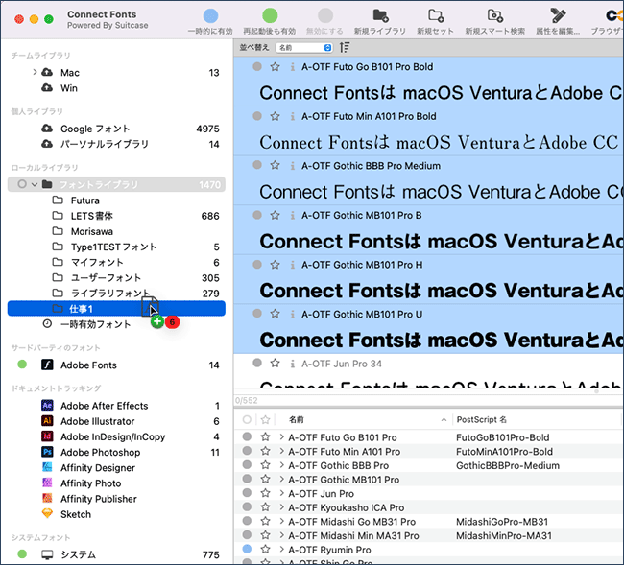This screenshot has width=624, height=565.
Task: Click the star column header in list
Action: tap(265, 419)
